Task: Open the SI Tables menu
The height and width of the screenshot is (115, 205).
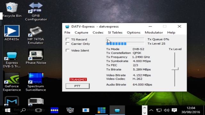Action: [x=115, y=33]
